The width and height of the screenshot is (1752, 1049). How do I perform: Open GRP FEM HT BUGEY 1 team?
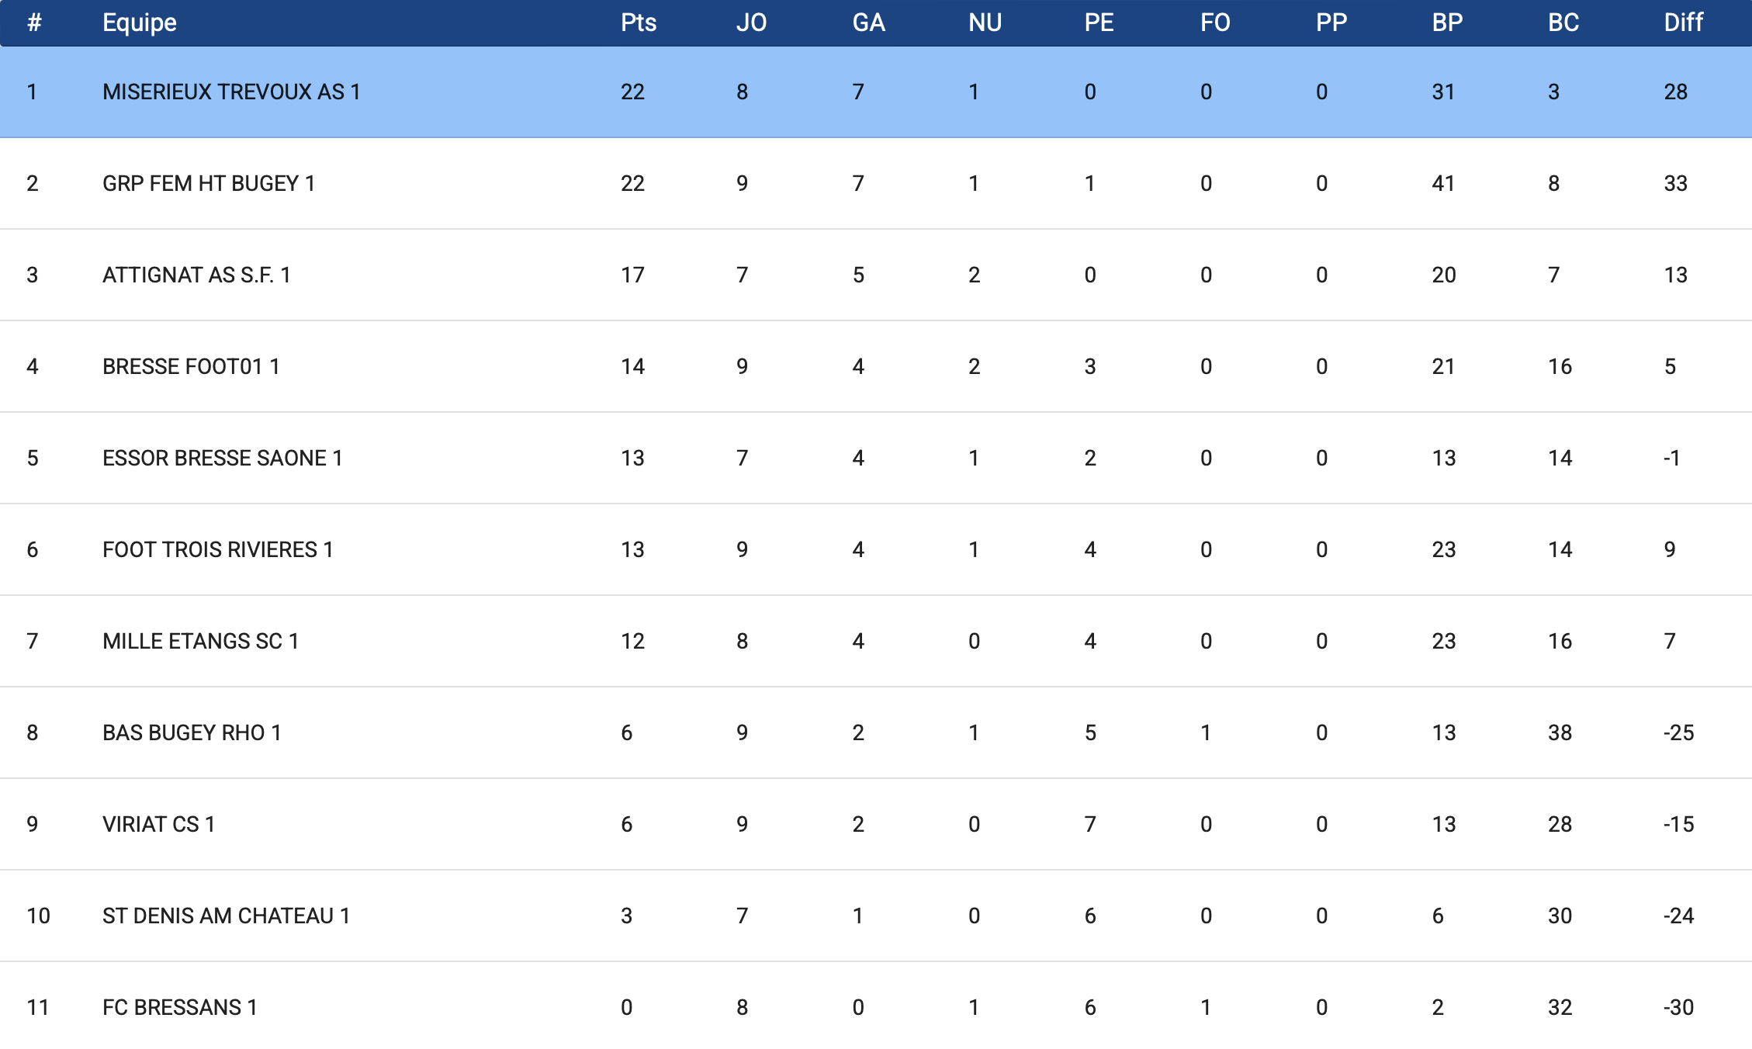pos(209,183)
